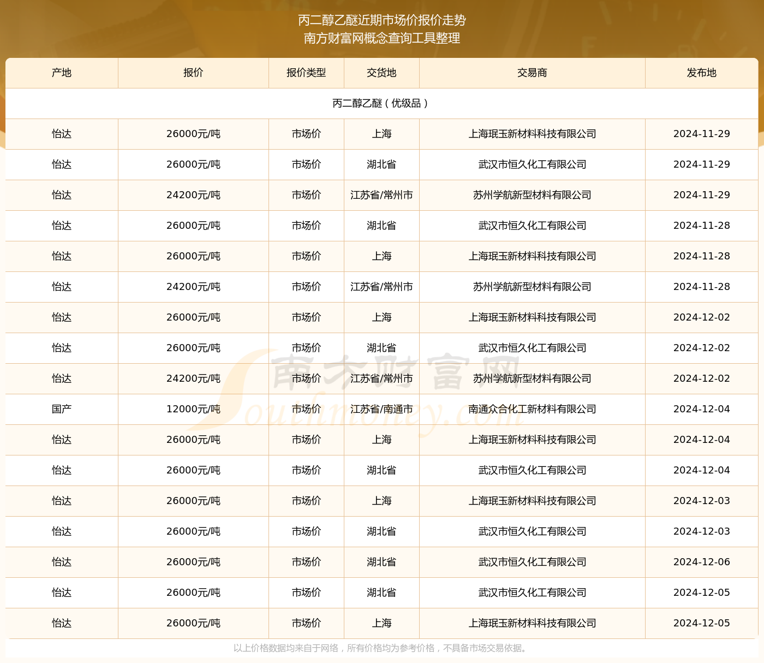This screenshot has height=663, width=764.
Task: Click 上海珉玉新材料科技有限公司 in the 2024-11-28 row
Action: [532, 256]
